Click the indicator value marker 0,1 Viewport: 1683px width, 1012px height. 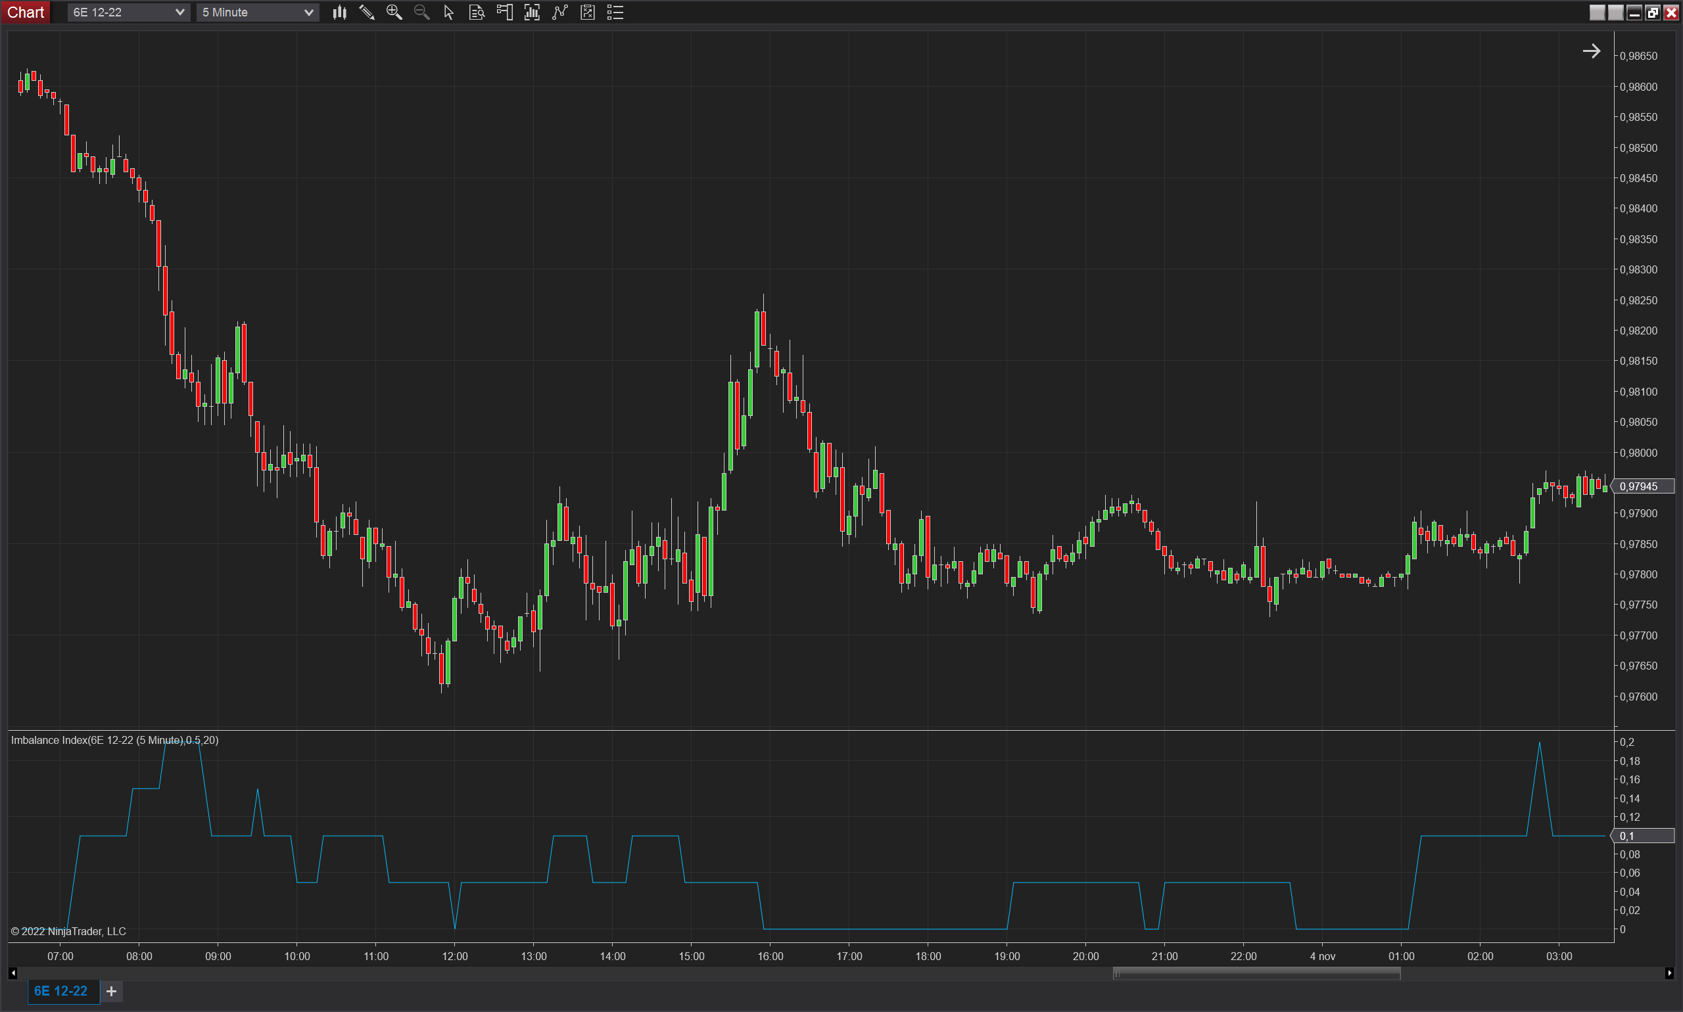(1644, 835)
